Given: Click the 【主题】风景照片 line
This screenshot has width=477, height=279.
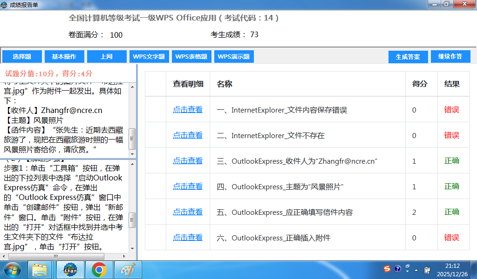Looking at the screenshot, I should point(34,120).
